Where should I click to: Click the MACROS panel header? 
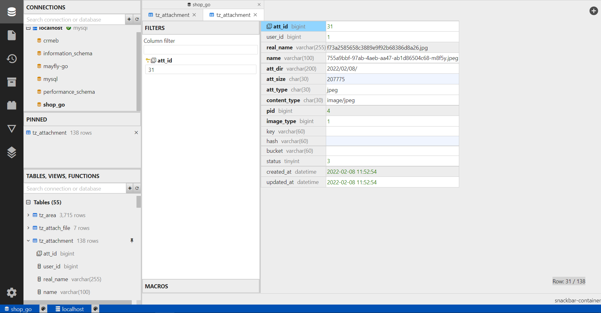pos(201,286)
